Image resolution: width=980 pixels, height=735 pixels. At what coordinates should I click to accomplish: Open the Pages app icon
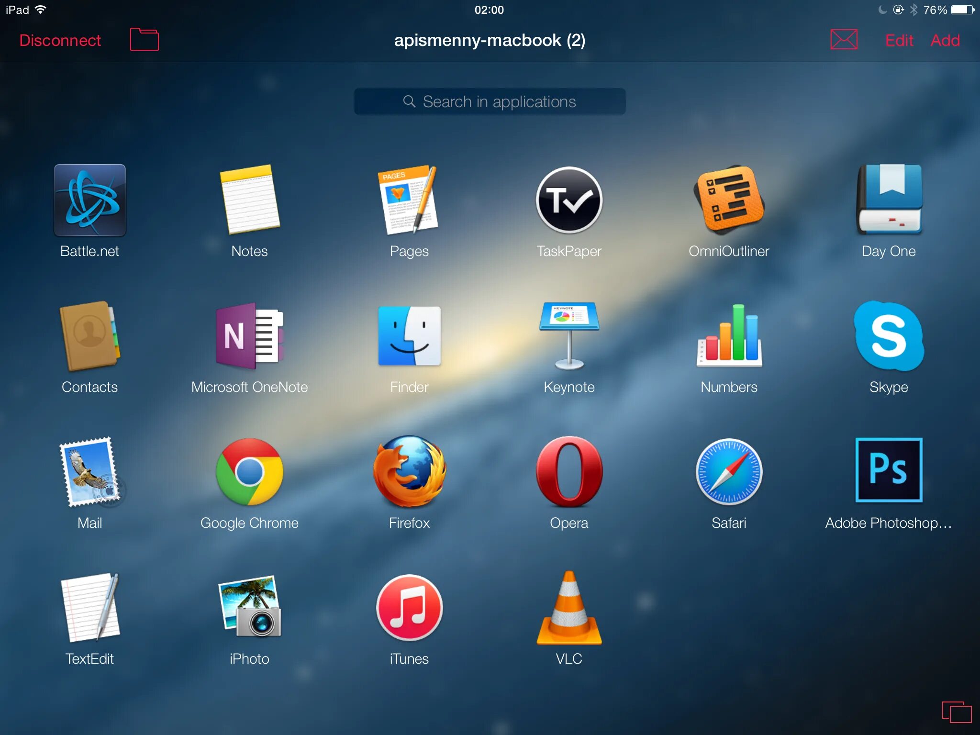[x=409, y=200]
